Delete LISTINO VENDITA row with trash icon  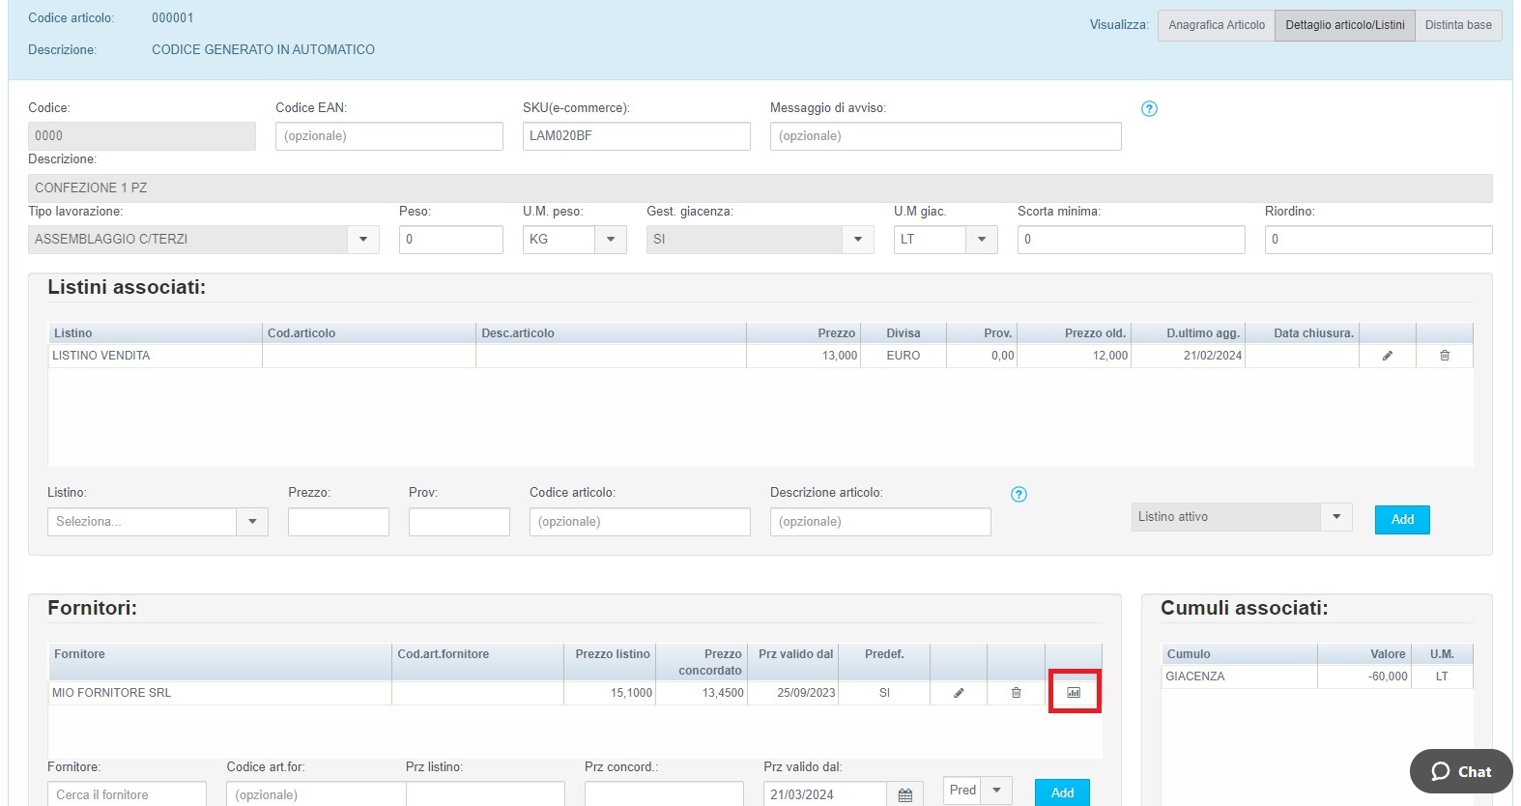tap(1445, 356)
